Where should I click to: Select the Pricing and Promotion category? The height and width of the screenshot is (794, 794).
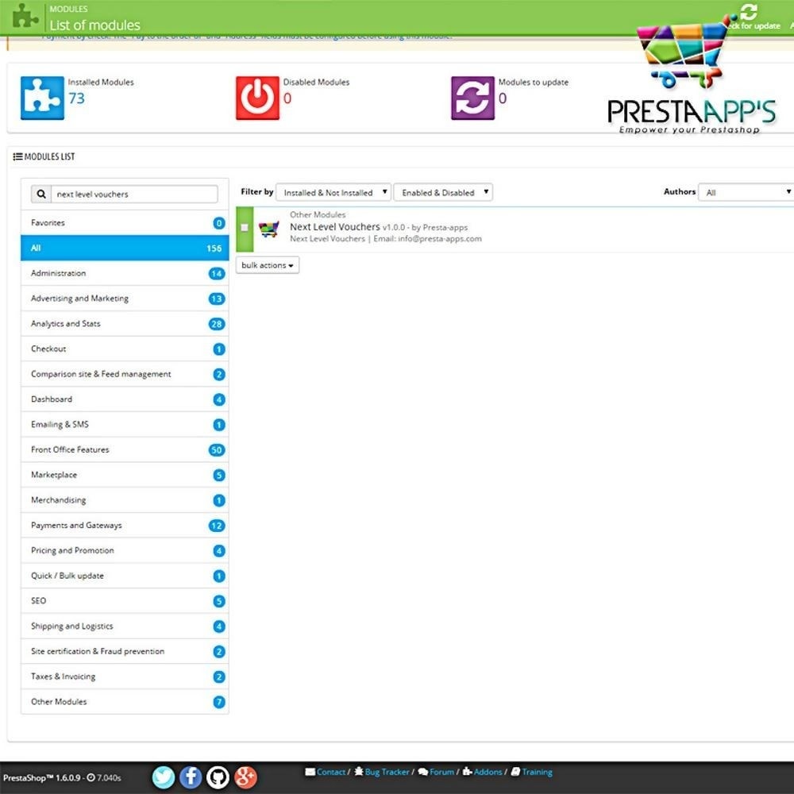tap(125, 550)
